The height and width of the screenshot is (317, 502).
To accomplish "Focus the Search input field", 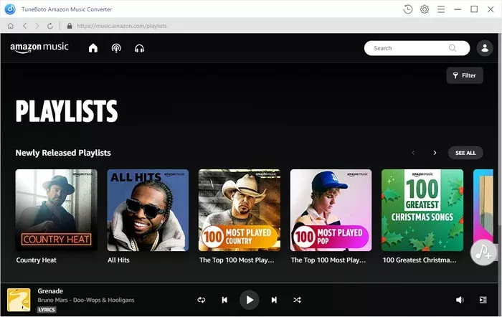I will coord(417,48).
